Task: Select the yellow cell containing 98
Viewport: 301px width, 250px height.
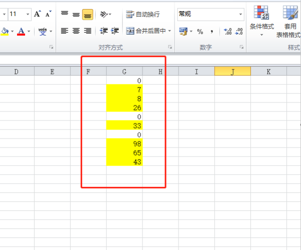Action: 124,144
